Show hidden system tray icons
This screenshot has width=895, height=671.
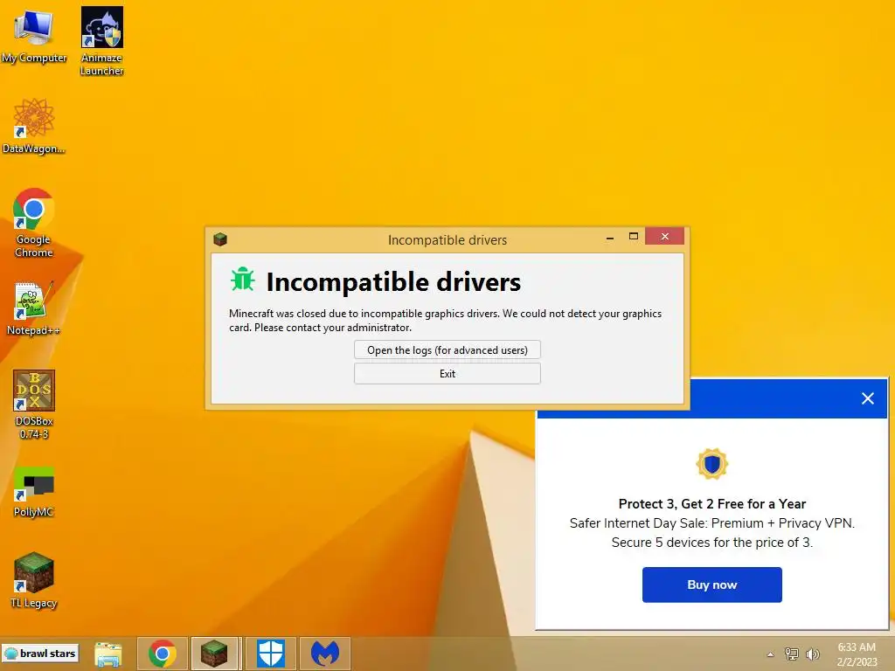[x=771, y=654]
